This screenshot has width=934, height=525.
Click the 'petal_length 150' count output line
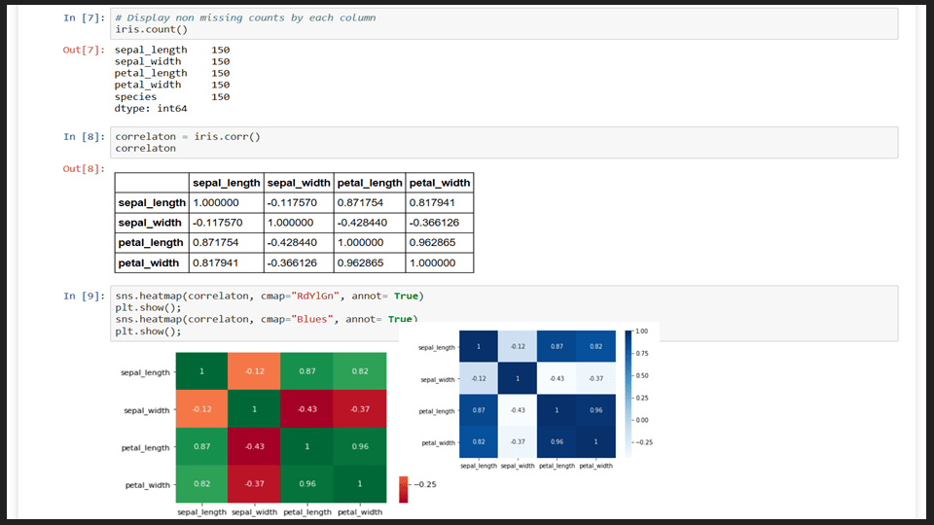pos(172,73)
